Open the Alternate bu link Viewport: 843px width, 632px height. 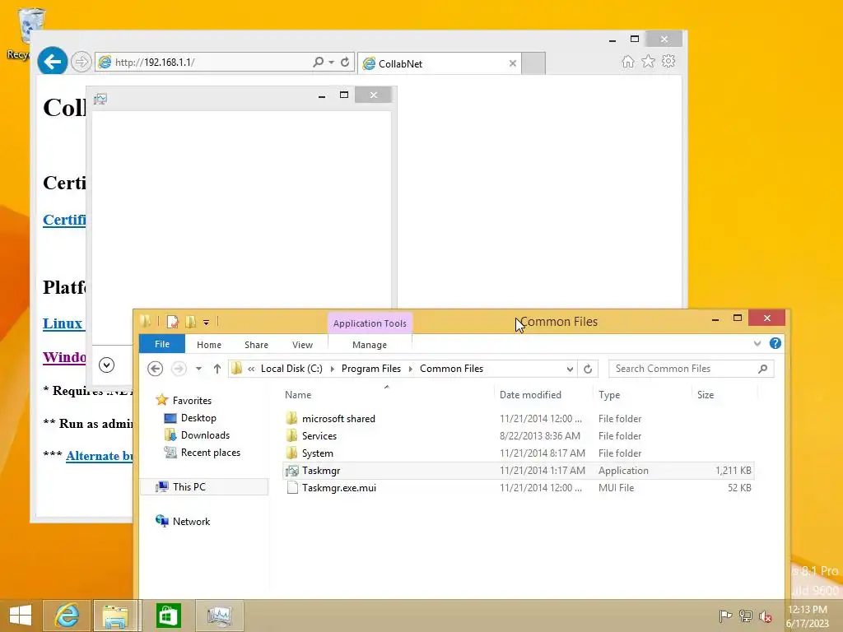99,456
